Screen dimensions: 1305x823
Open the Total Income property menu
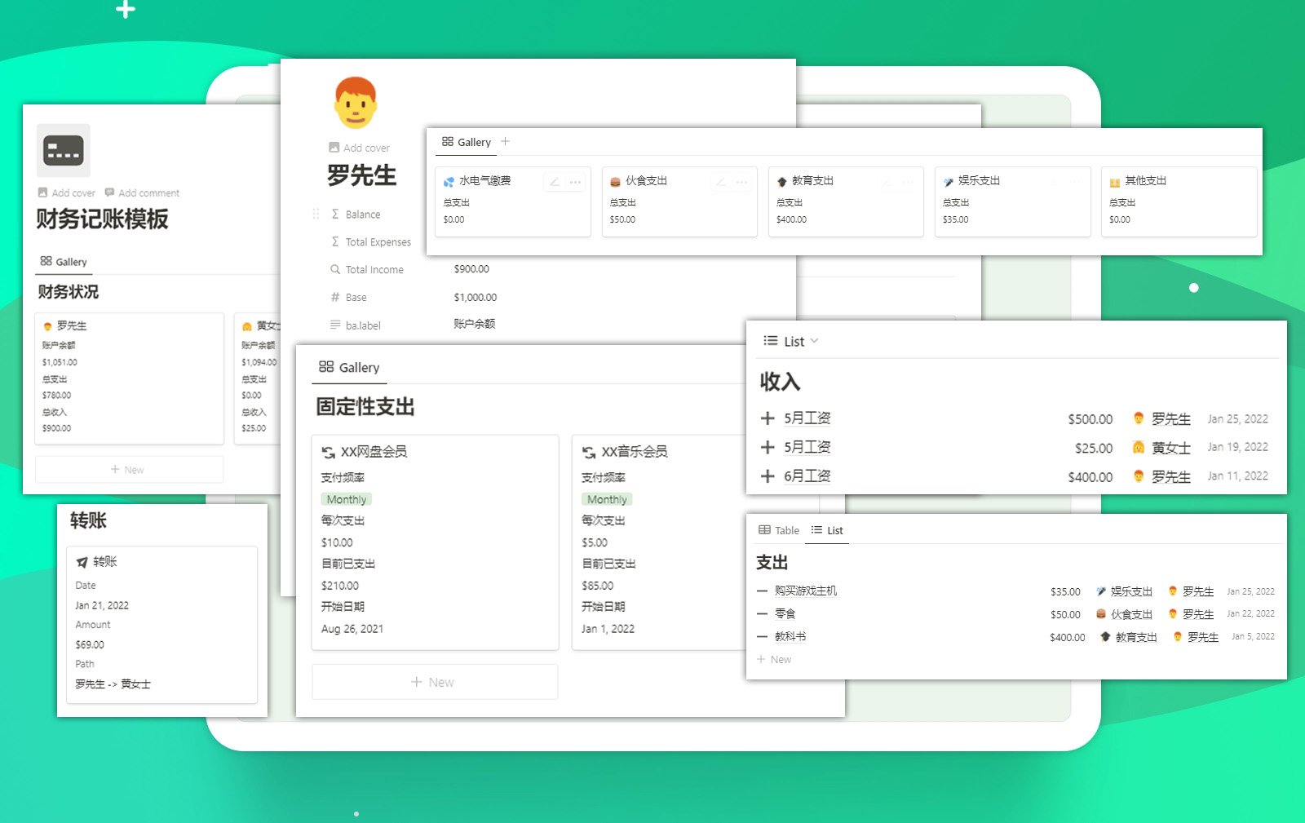pos(374,270)
